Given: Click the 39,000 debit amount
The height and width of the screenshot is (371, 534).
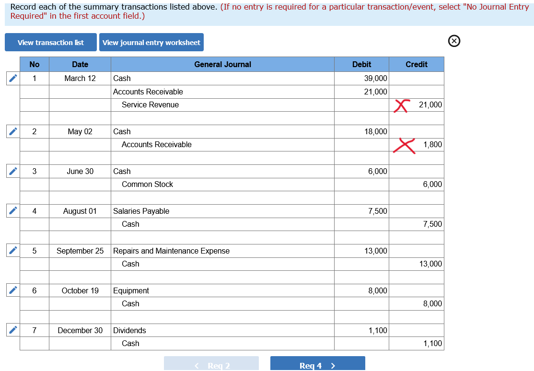Looking at the screenshot, I should [x=362, y=78].
